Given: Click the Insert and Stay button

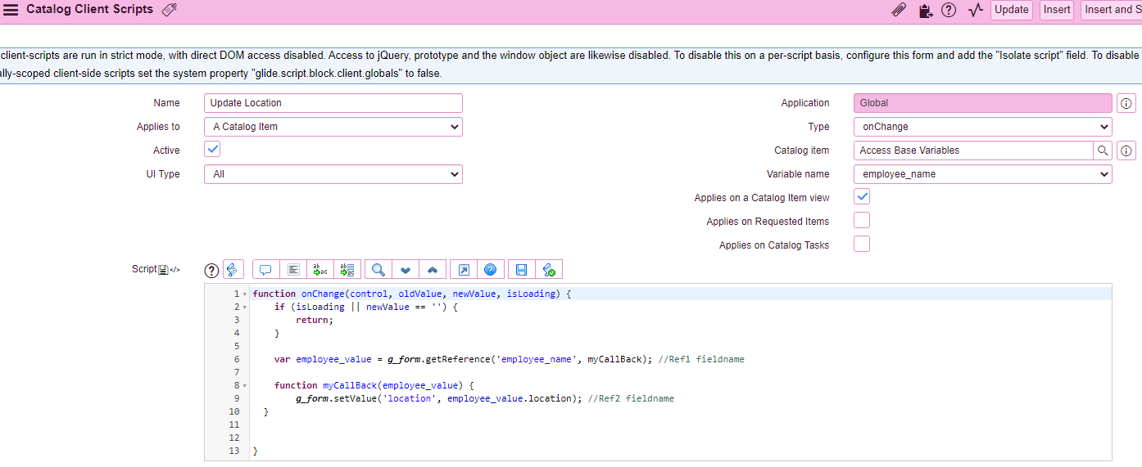Looking at the screenshot, I should click(1111, 10).
